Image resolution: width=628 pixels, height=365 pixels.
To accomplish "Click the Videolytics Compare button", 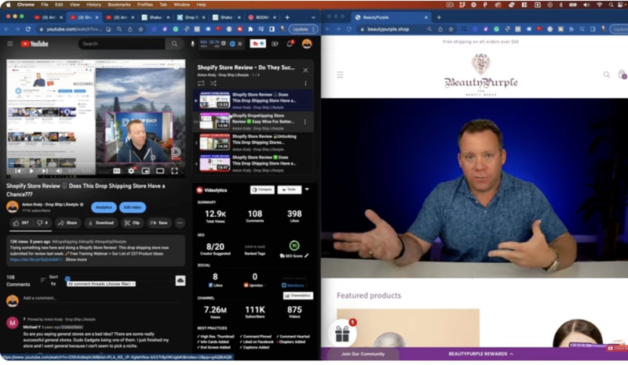I will pyautogui.click(x=262, y=190).
